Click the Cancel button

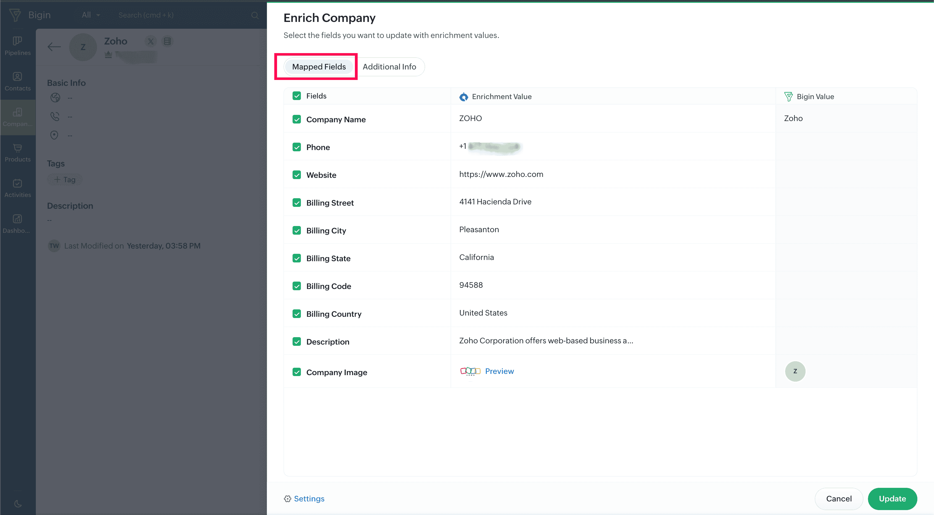[839, 499]
